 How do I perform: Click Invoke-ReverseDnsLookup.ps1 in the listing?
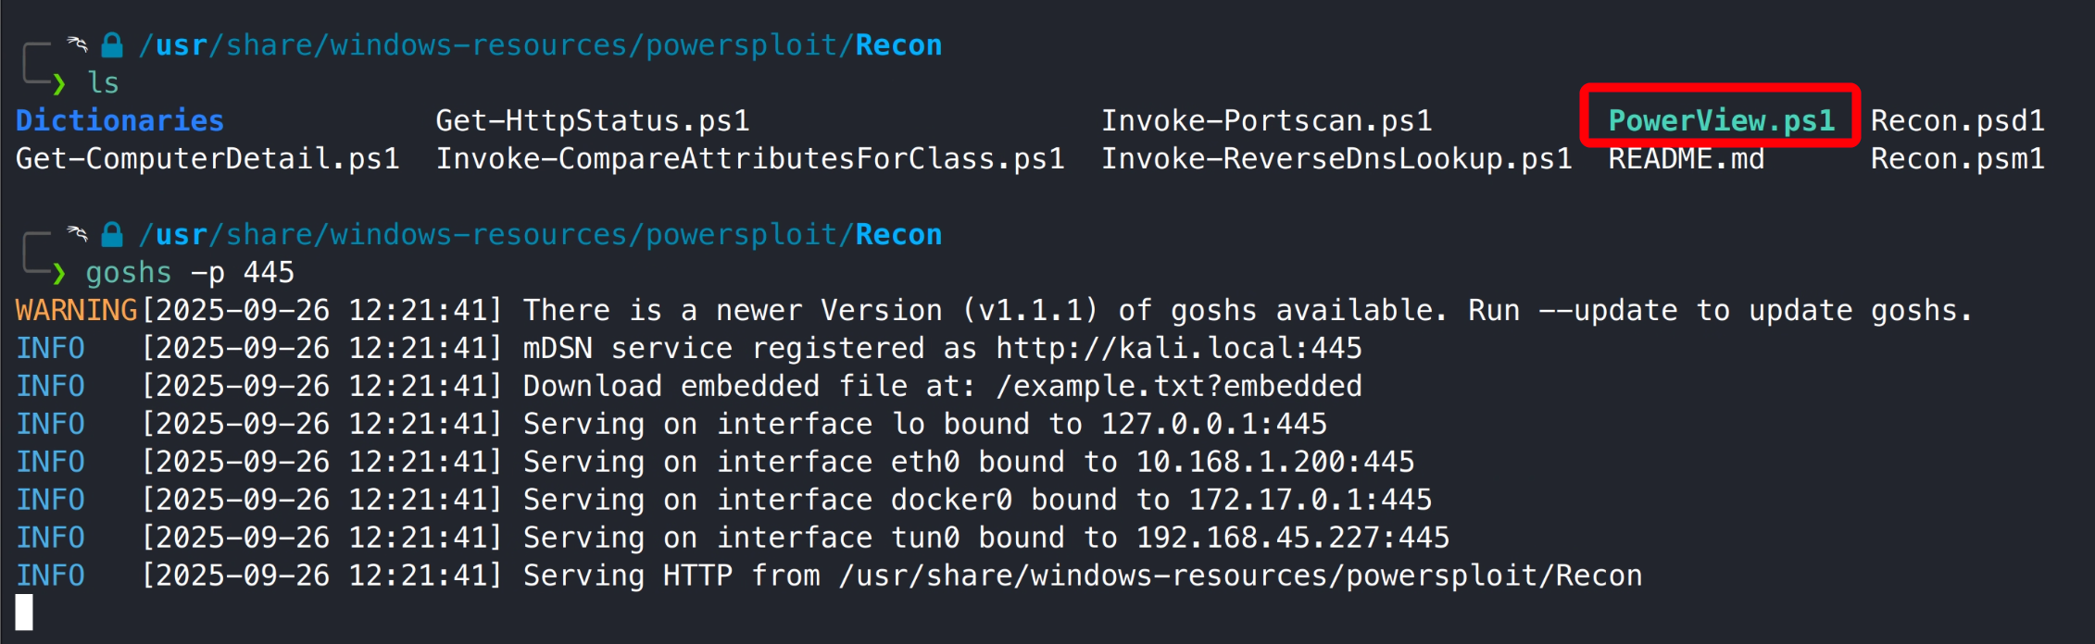1336,158
